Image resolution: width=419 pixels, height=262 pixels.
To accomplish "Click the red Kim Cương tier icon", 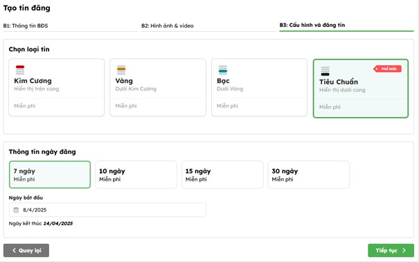I will click(x=20, y=70).
